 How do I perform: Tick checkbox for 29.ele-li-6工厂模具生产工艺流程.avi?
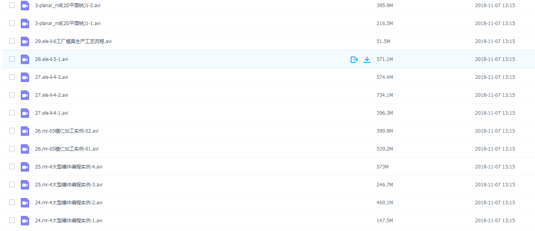(x=12, y=41)
